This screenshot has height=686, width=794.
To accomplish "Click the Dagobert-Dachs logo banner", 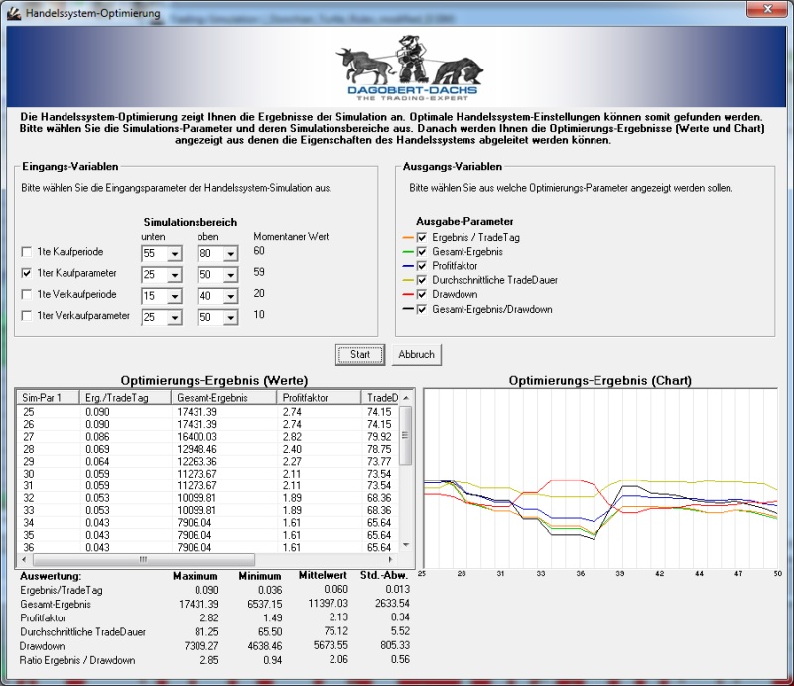I will coord(398,67).
